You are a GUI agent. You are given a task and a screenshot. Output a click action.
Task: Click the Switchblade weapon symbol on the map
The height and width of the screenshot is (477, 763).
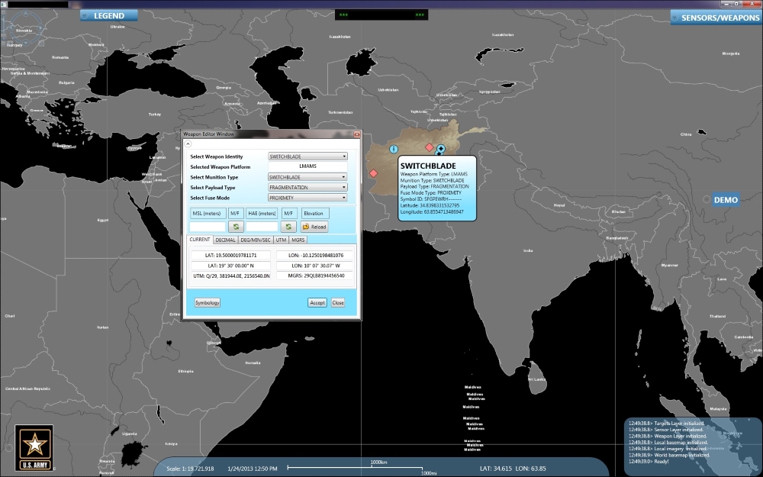440,150
